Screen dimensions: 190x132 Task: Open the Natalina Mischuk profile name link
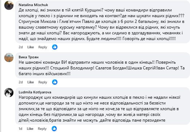[x=33, y=5]
